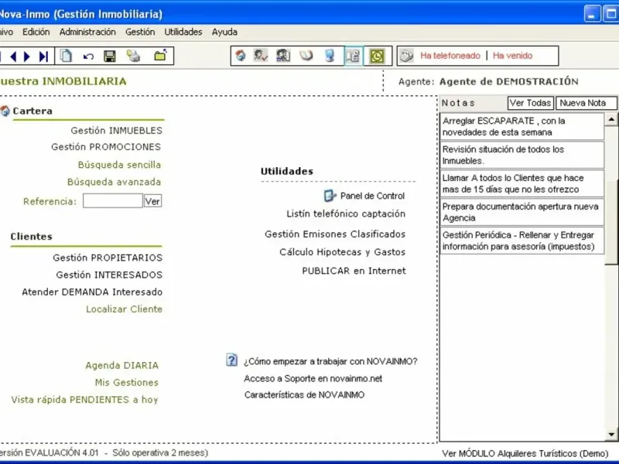Click the telephone icon
619x464 pixels.
tap(406, 56)
